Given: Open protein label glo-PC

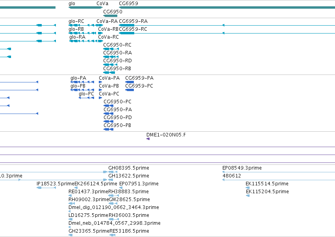Looking at the screenshot, I should click(x=86, y=94).
